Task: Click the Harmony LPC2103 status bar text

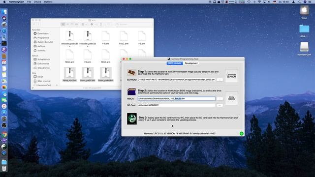Action: pyautogui.click(x=180, y=133)
